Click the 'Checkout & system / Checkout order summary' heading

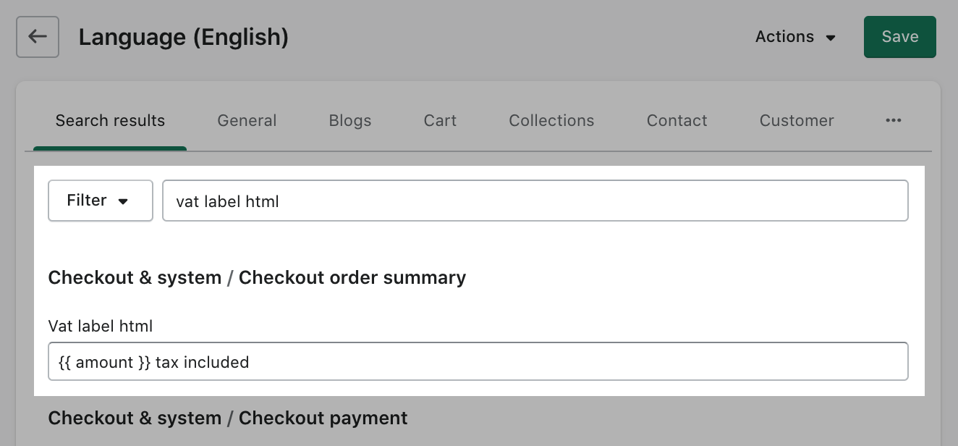[x=257, y=277]
